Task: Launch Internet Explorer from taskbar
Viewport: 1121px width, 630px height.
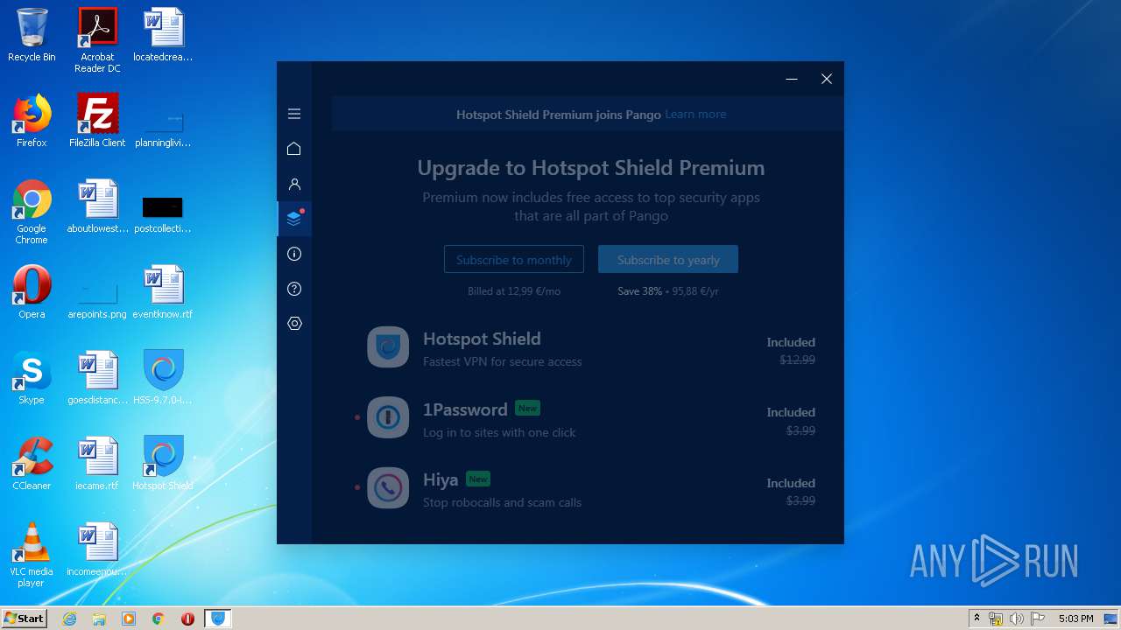Action: tap(69, 619)
